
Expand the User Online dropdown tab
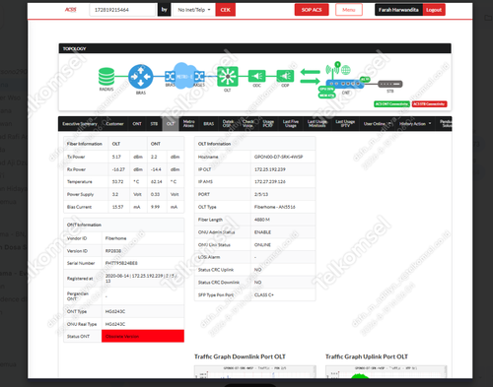point(378,124)
